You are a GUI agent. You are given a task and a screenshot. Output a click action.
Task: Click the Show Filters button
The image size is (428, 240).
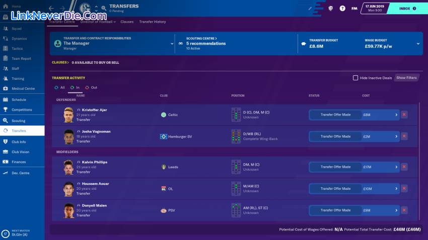406,78
